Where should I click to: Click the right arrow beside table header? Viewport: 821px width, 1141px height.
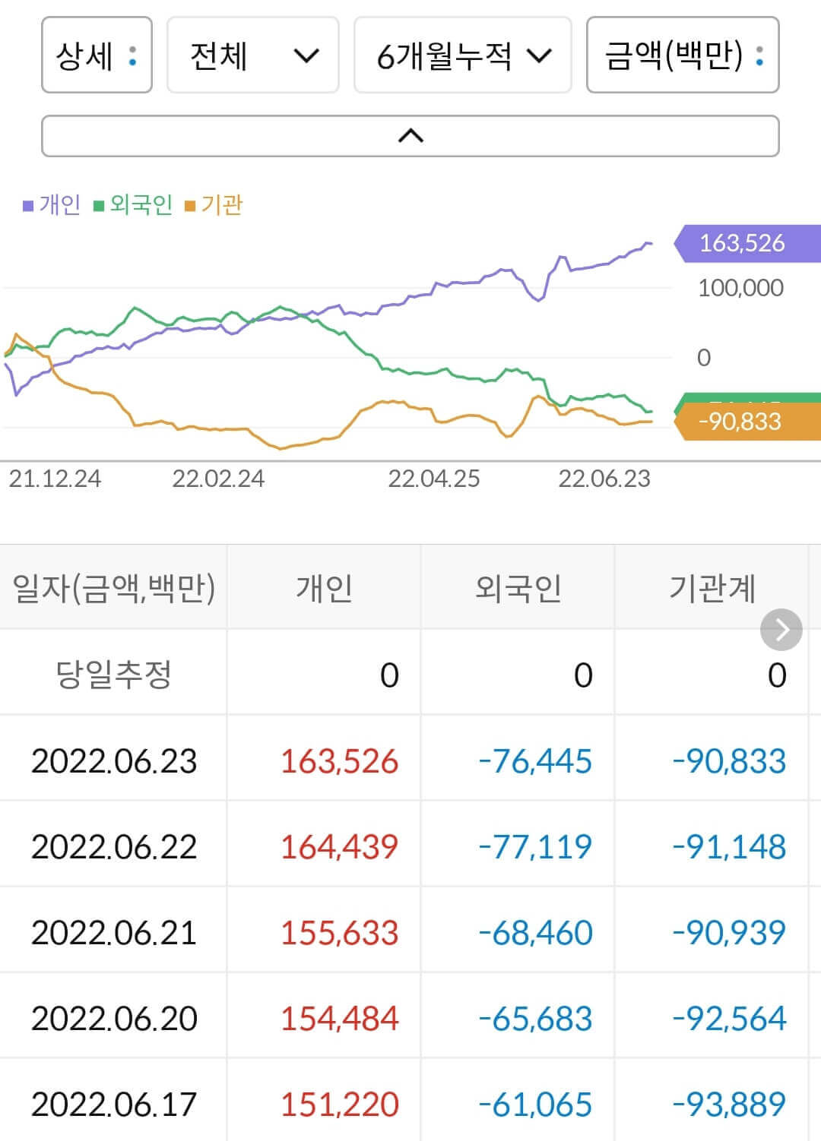(x=781, y=629)
